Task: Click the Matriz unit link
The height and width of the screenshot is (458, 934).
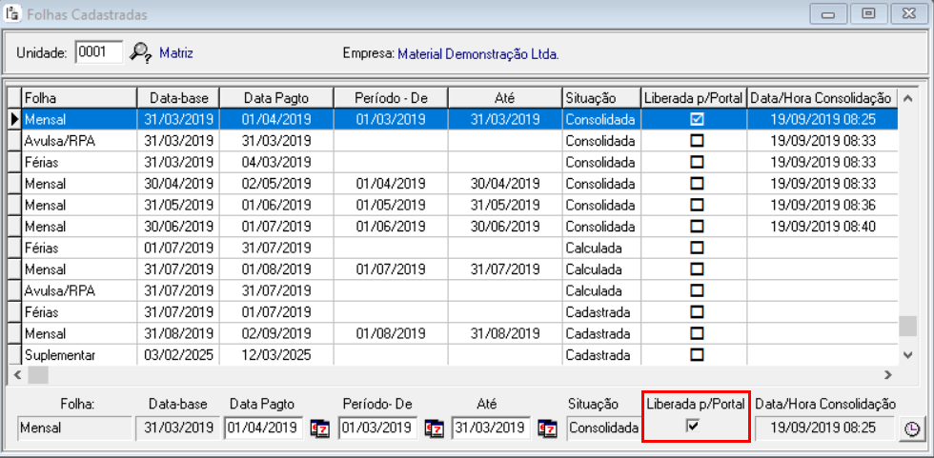Action: click(x=176, y=53)
